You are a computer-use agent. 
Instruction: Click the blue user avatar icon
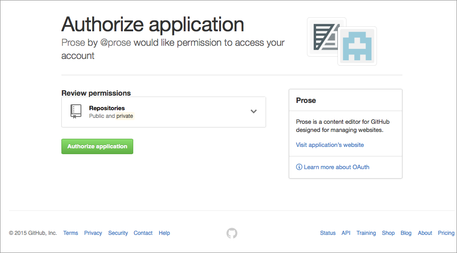click(x=357, y=46)
